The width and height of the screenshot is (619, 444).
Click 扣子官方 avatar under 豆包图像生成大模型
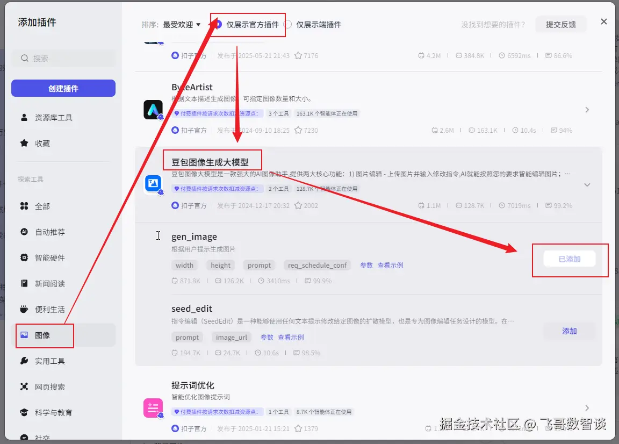(175, 205)
